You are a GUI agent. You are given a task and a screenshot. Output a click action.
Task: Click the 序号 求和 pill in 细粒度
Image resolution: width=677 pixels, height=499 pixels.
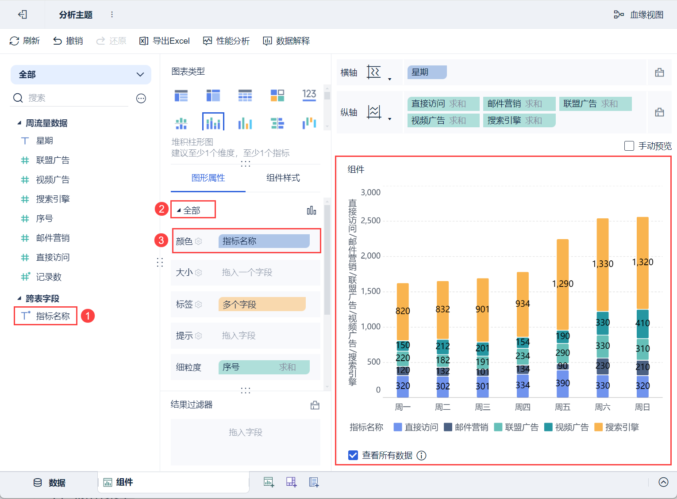tap(264, 367)
